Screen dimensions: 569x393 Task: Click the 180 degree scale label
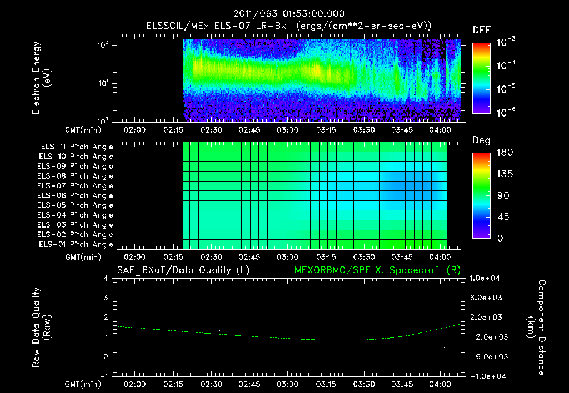point(505,153)
